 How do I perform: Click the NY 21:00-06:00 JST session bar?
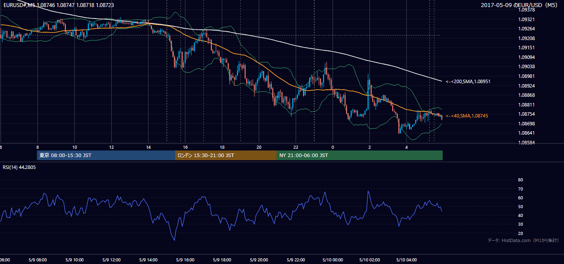pos(360,155)
